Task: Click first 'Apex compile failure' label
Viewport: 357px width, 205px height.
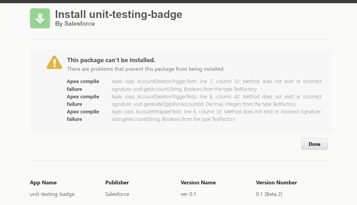Action: click(83, 85)
